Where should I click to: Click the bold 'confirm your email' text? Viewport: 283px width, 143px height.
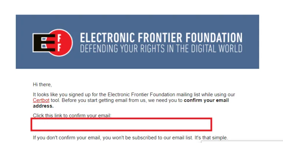coord(206,100)
